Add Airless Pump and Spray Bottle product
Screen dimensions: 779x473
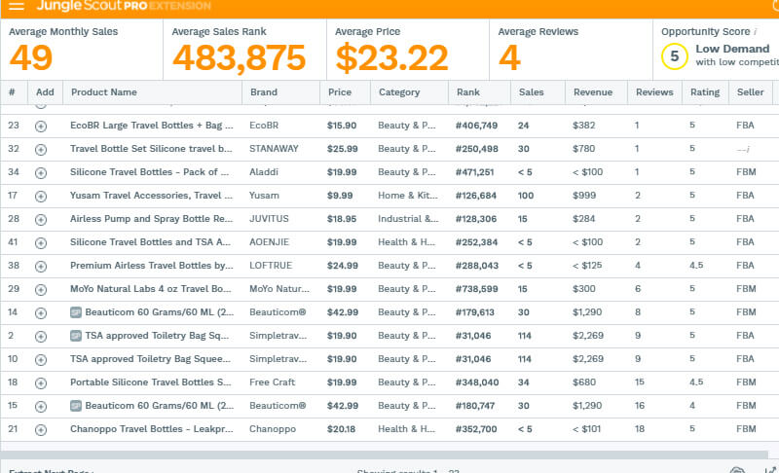click(x=41, y=219)
